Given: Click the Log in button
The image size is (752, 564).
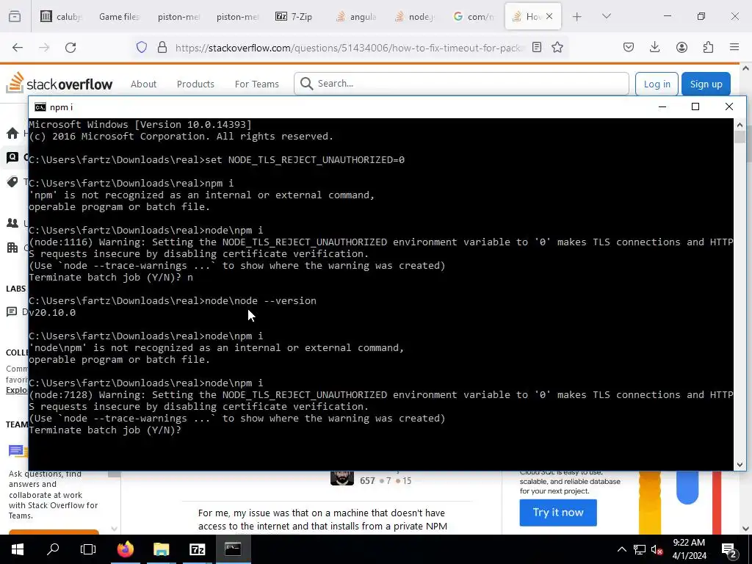Looking at the screenshot, I should coord(657,84).
